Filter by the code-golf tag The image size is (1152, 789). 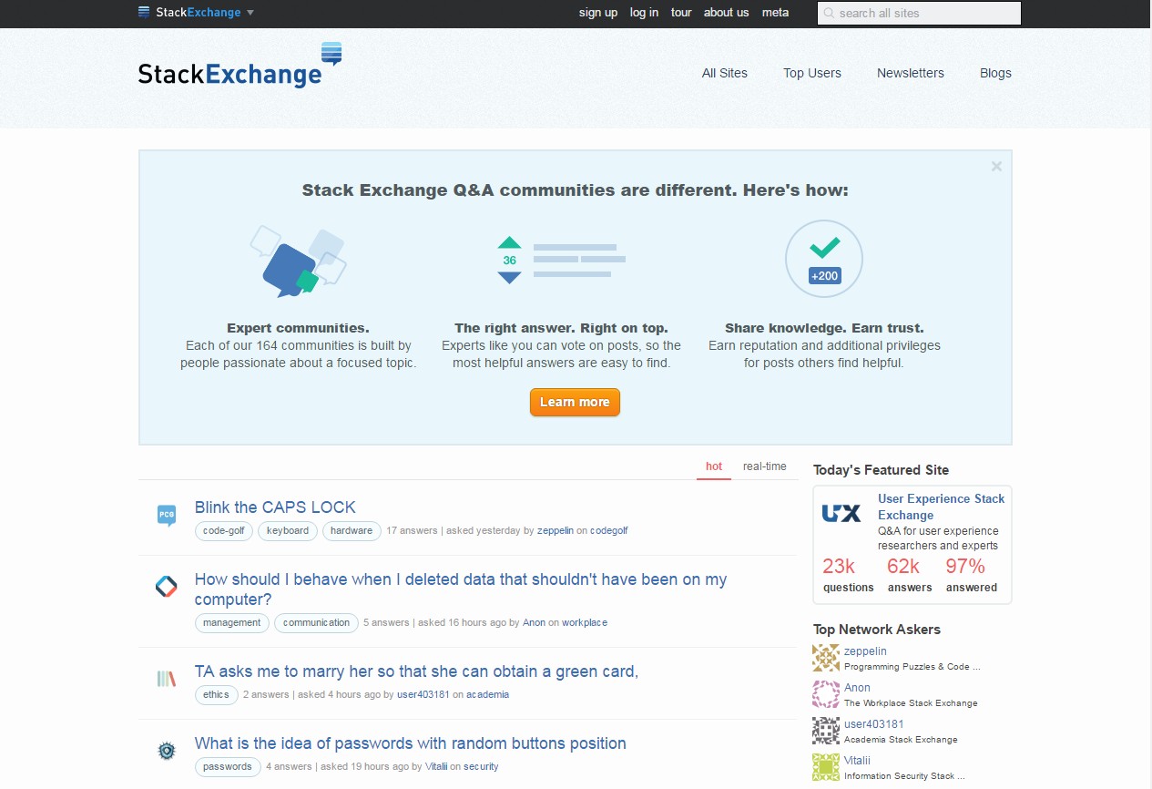click(224, 530)
